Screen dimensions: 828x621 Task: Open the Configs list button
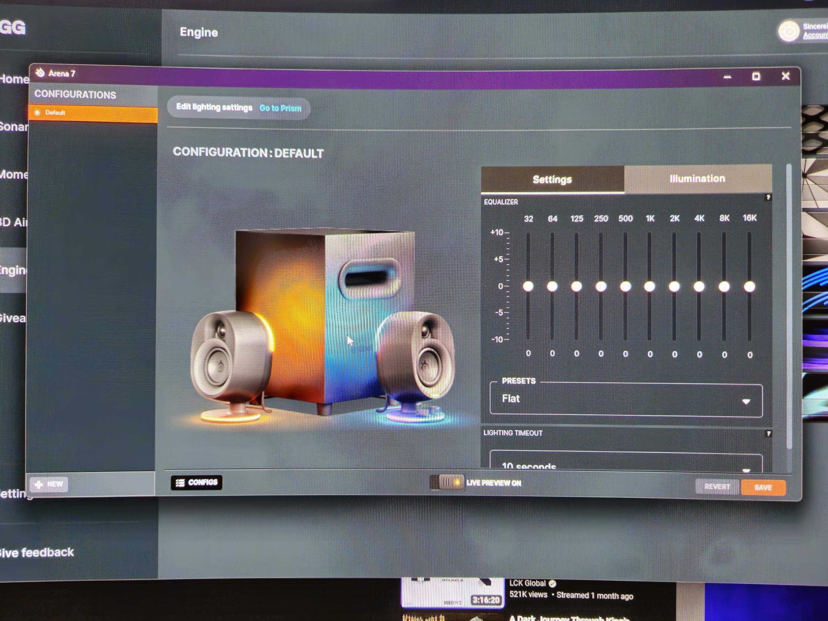(197, 482)
